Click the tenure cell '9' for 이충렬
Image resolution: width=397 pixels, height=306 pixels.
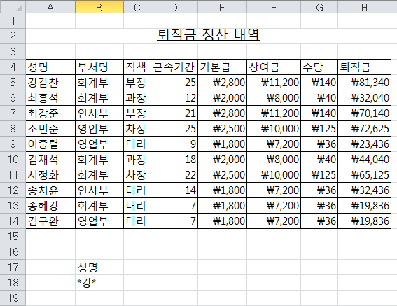pyautogui.click(x=174, y=144)
